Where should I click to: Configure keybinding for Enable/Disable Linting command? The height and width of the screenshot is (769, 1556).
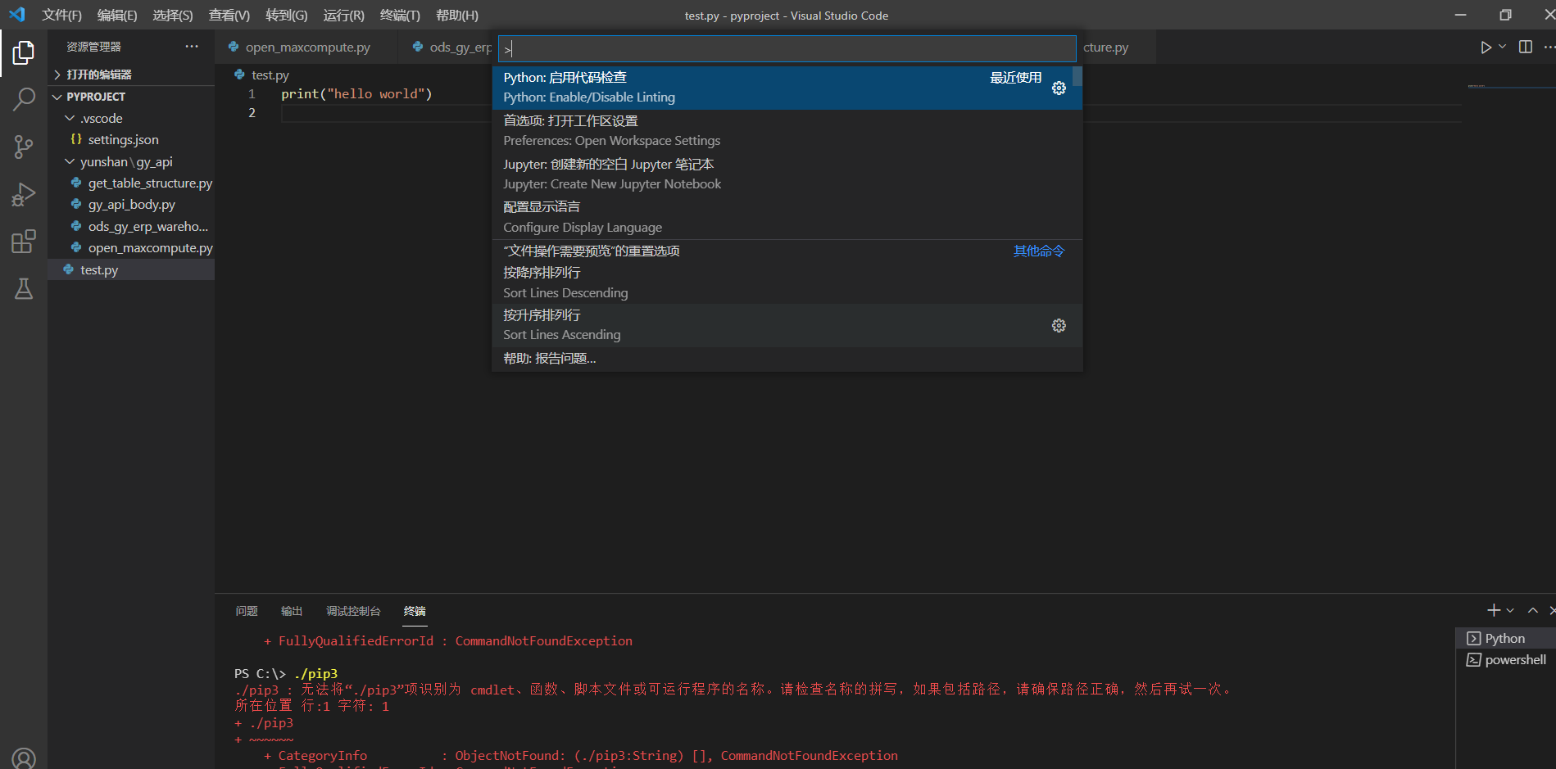tap(1059, 88)
